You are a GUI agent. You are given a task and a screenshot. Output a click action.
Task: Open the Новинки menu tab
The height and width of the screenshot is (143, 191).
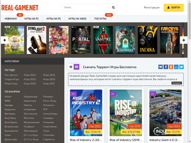[x=11, y=19]
